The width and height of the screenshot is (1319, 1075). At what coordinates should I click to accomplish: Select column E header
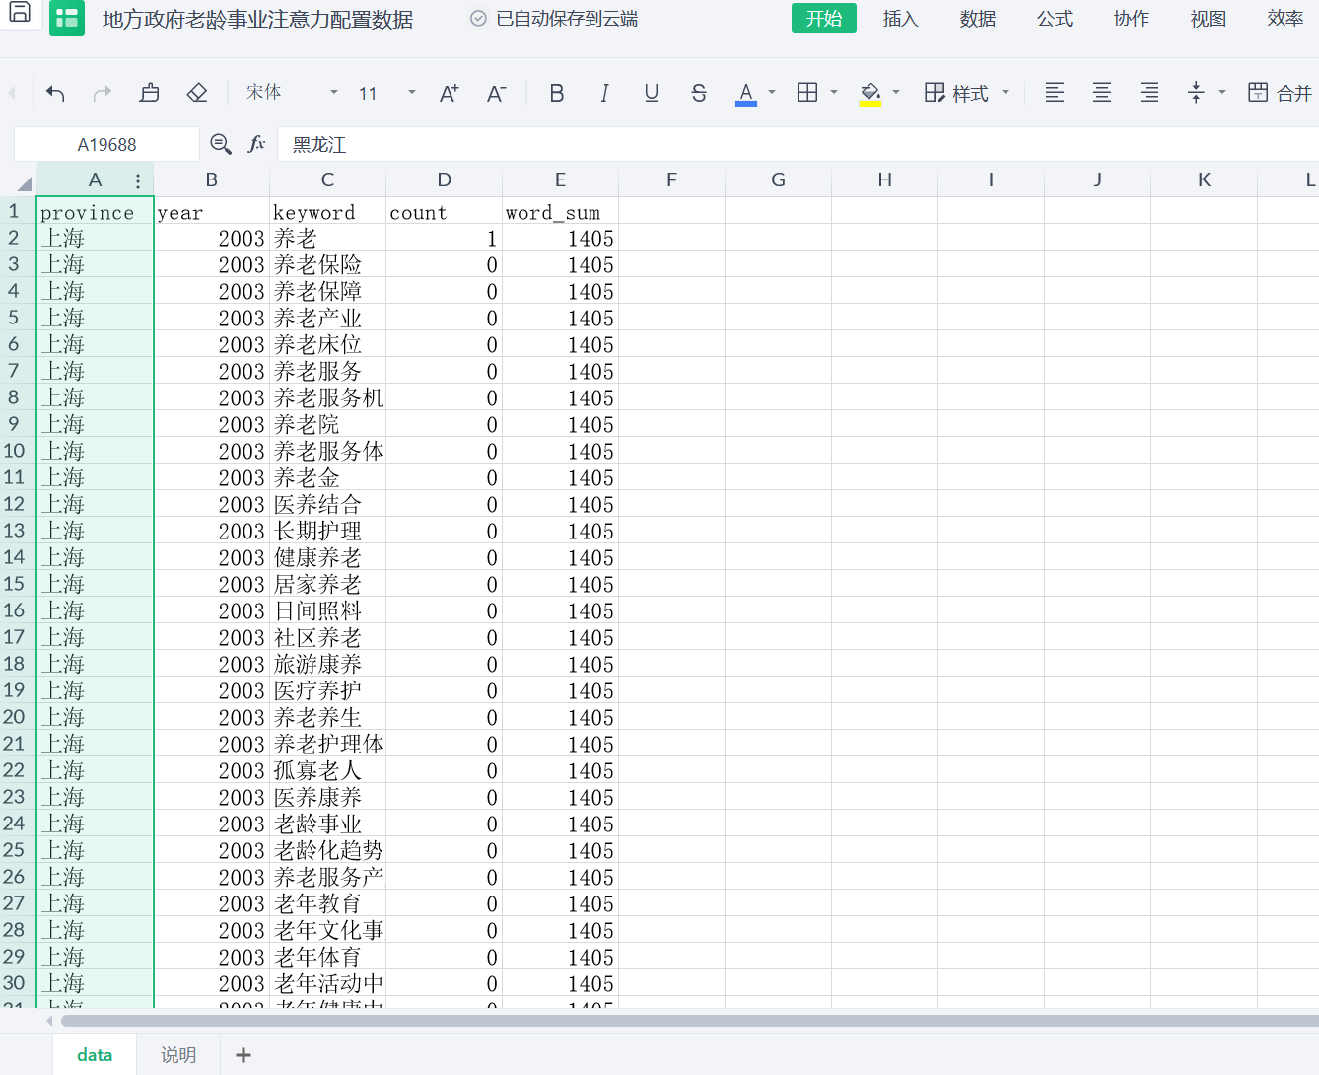pyautogui.click(x=560, y=179)
